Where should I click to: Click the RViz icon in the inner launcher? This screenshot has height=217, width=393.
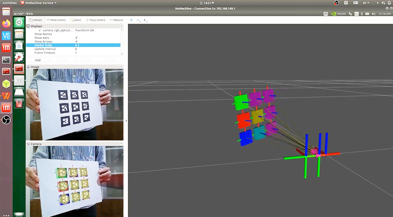pyautogui.click(x=19, y=80)
